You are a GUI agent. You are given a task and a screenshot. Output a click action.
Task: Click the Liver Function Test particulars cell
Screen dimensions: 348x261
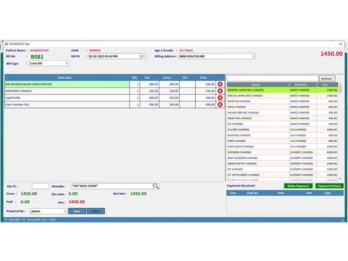pyautogui.click(x=67, y=104)
